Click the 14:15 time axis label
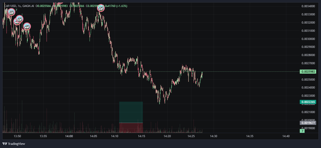This screenshot has width=321, height=148. tap(141, 136)
